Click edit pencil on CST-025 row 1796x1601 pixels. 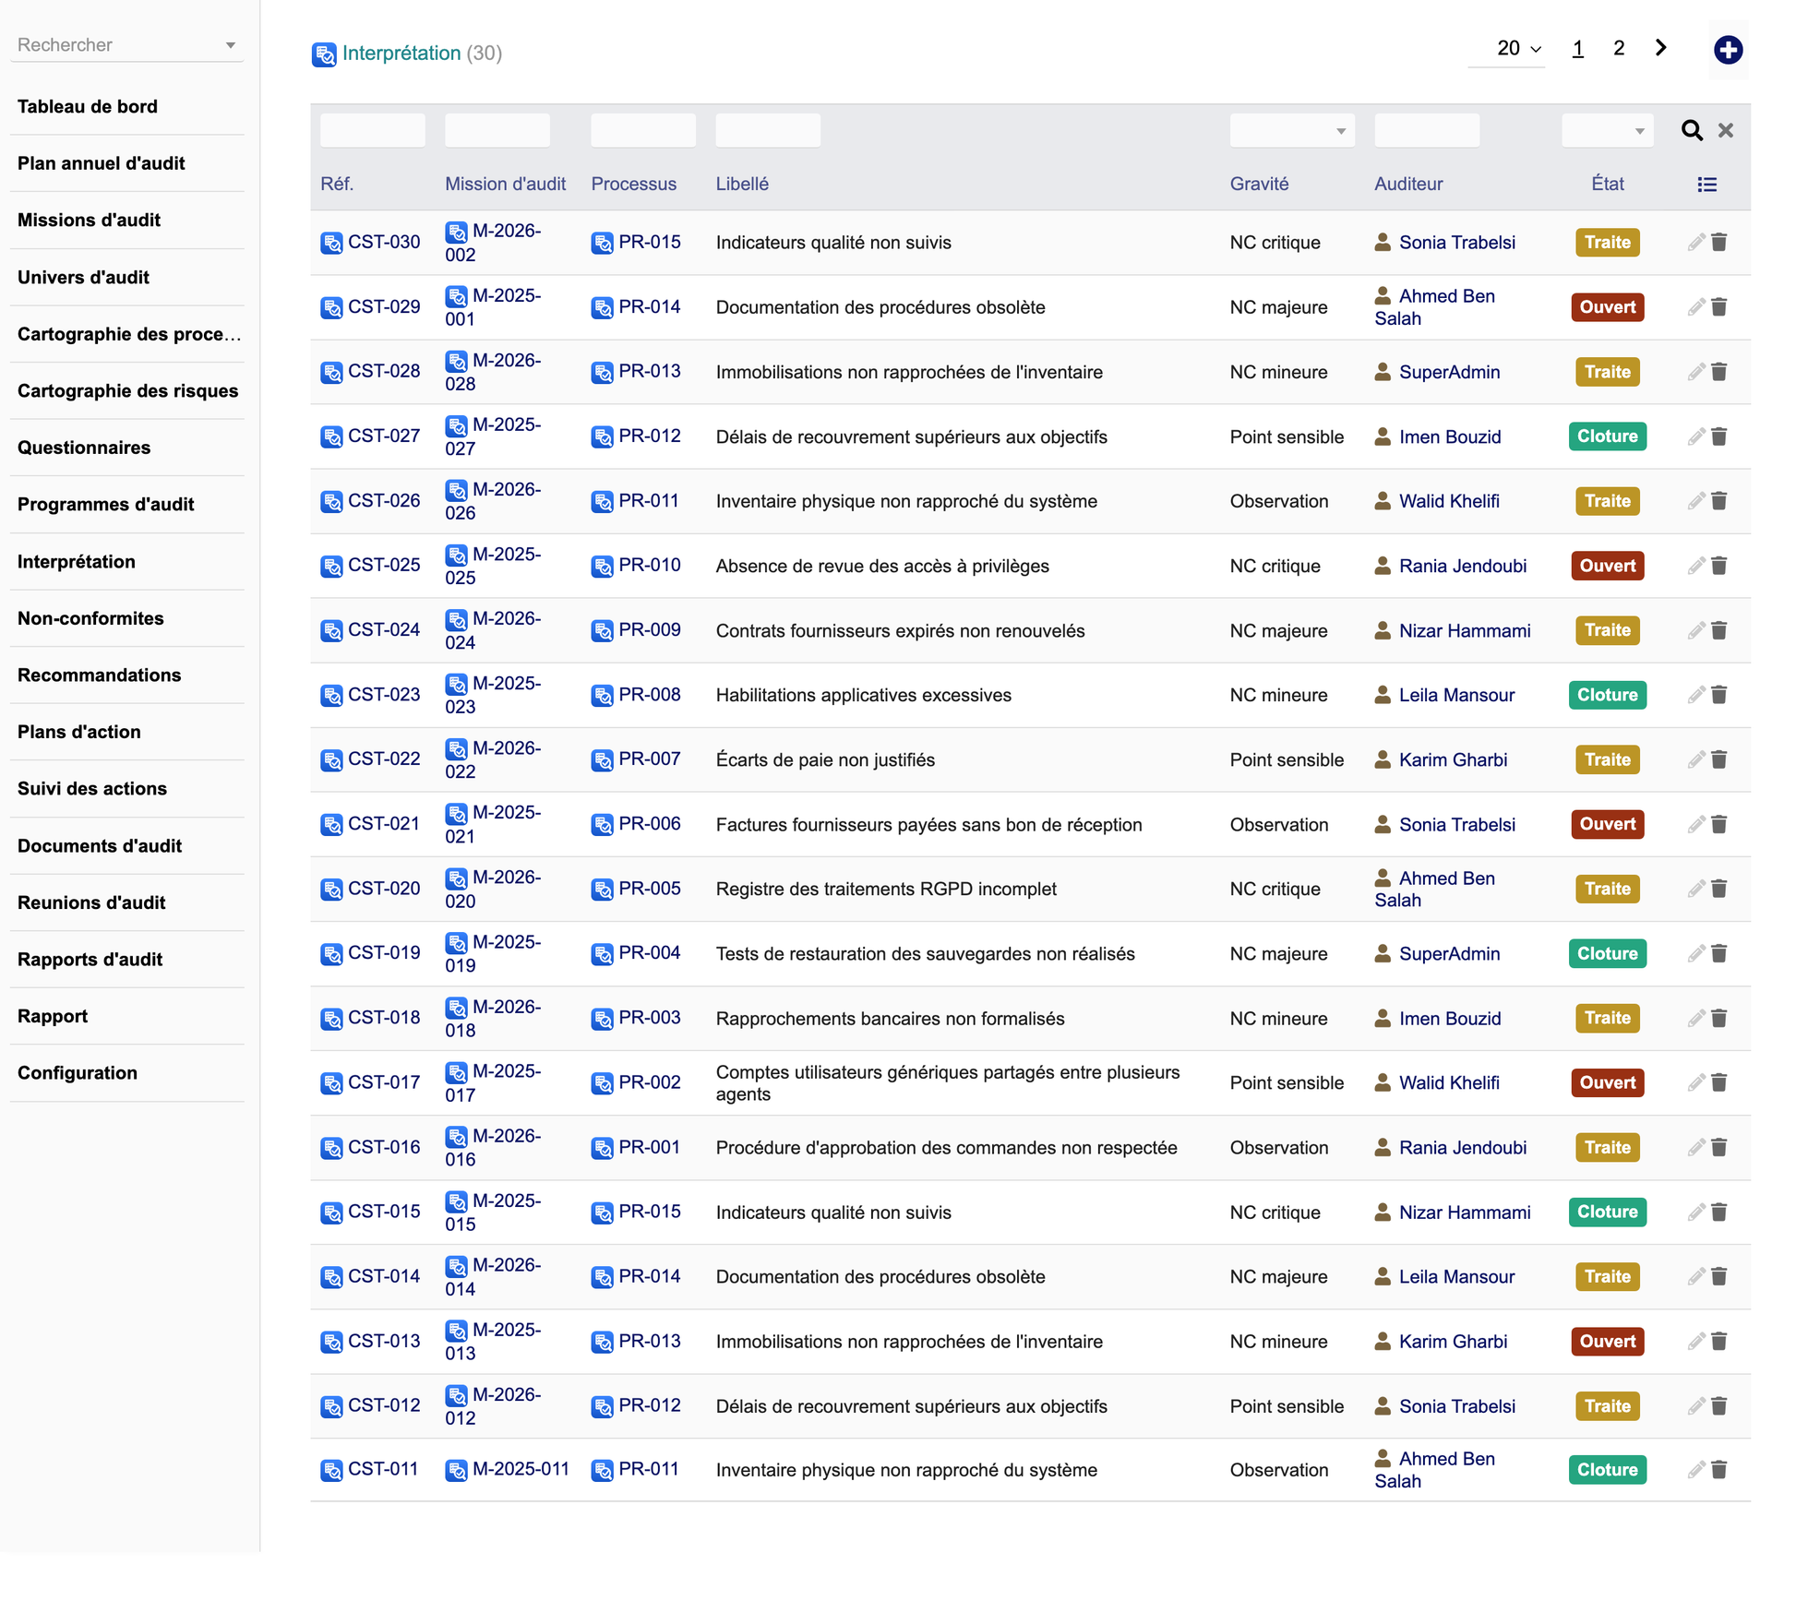click(x=1695, y=566)
